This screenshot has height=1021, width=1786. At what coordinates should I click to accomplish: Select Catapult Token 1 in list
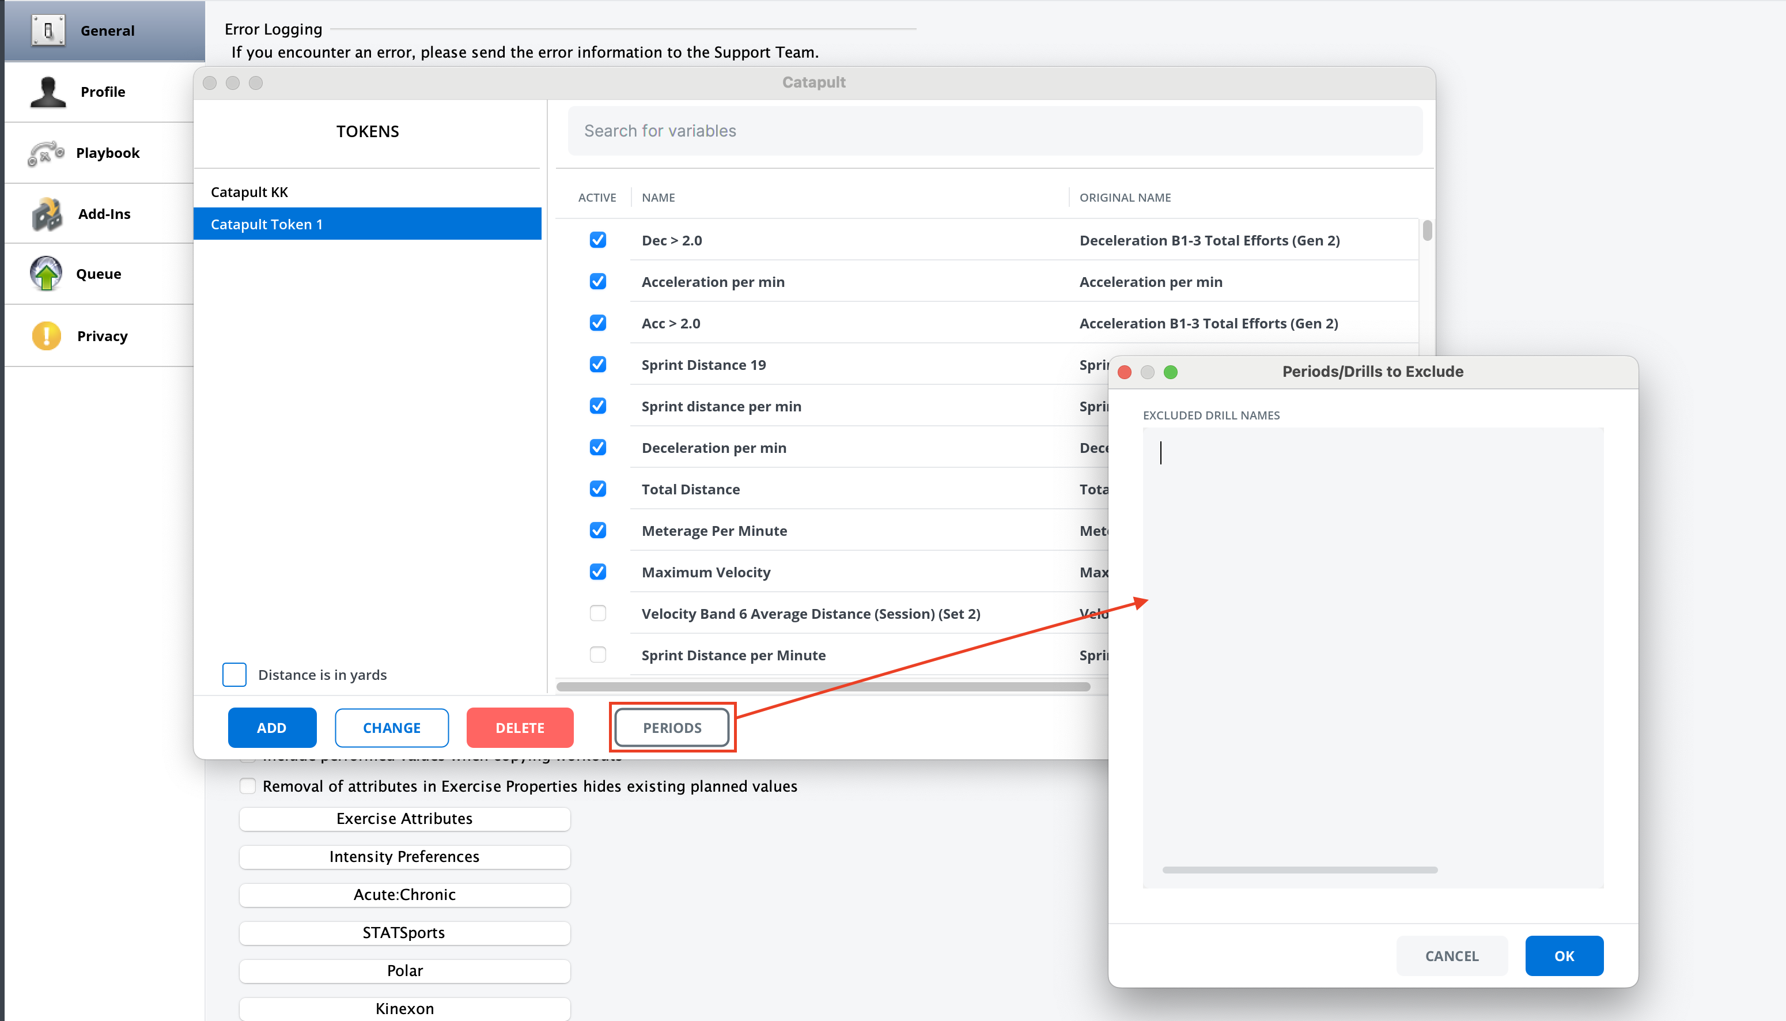266,224
